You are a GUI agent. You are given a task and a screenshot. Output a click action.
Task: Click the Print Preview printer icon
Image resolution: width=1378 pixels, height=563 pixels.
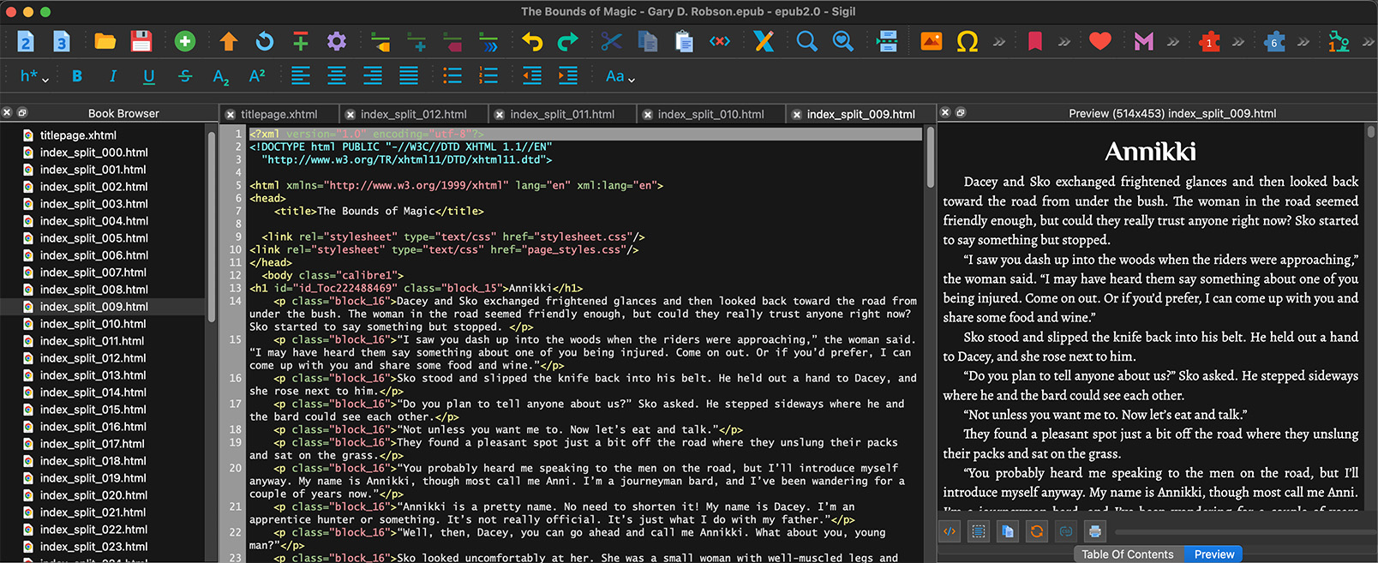click(1094, 531)
